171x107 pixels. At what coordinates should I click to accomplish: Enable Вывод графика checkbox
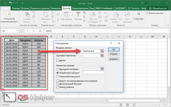pyautogui.click(x=58, y=87)
